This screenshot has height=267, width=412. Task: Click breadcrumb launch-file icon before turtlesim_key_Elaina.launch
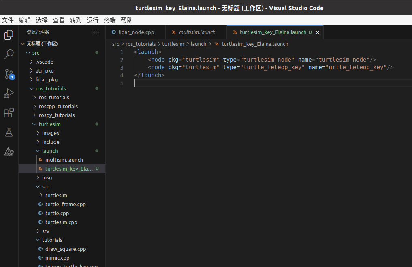click(x=217, y=44)
